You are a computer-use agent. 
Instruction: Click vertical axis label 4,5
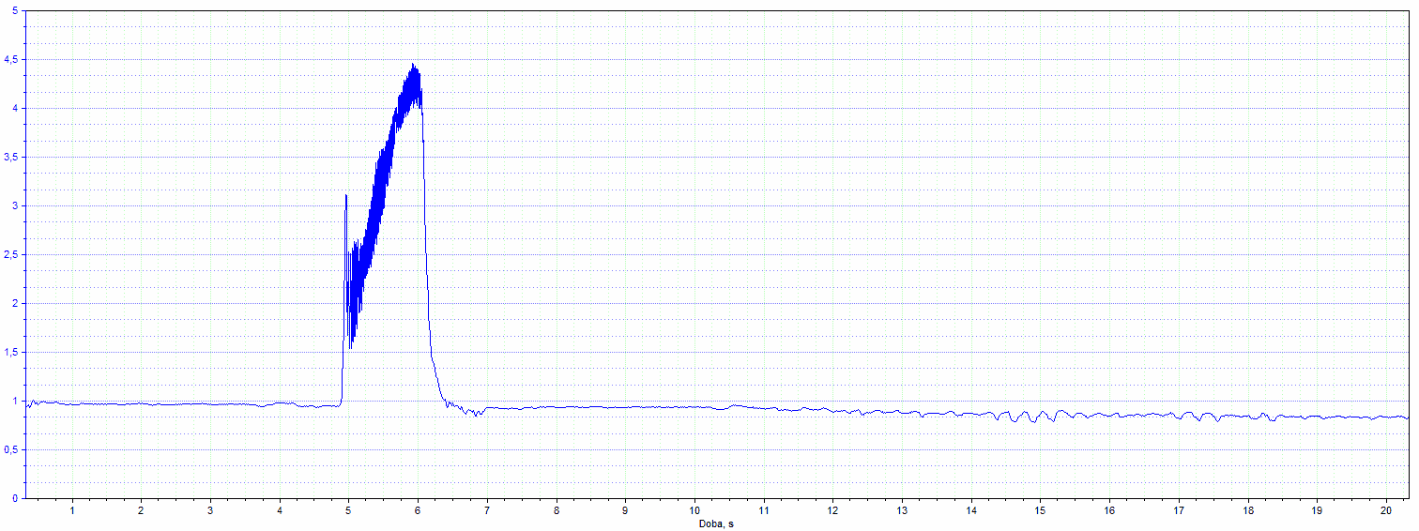tap(10, 59)
